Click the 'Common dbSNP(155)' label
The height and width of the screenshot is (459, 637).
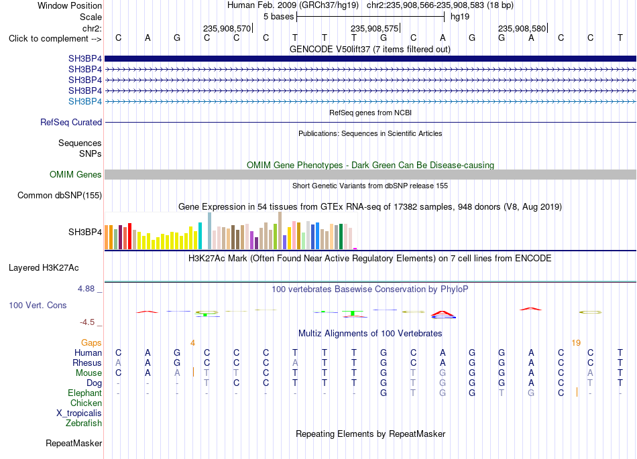(x=59, y=195)
